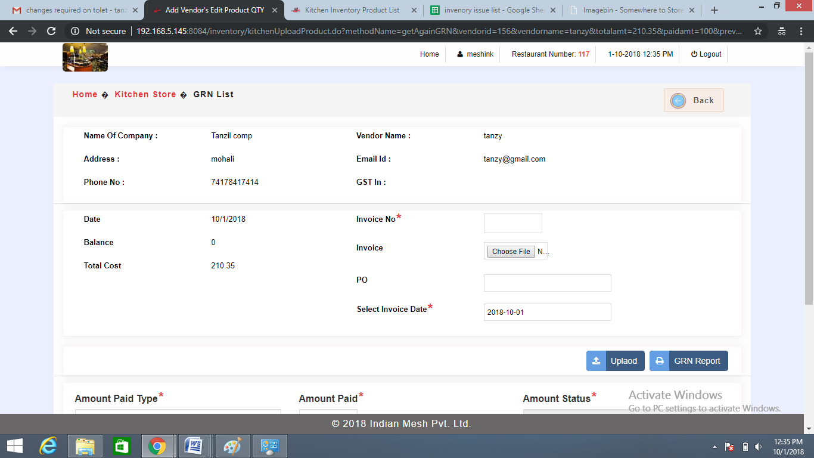Screen dimensions: 814x458
Task: Open File Explorer from taskbar
Action: point(85,446)
